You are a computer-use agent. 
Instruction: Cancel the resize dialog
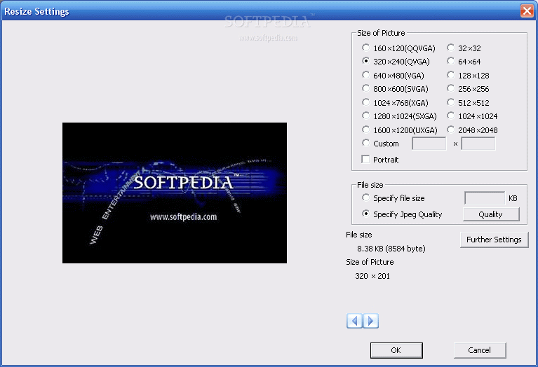pyautogui.click(x=480, y=350)
